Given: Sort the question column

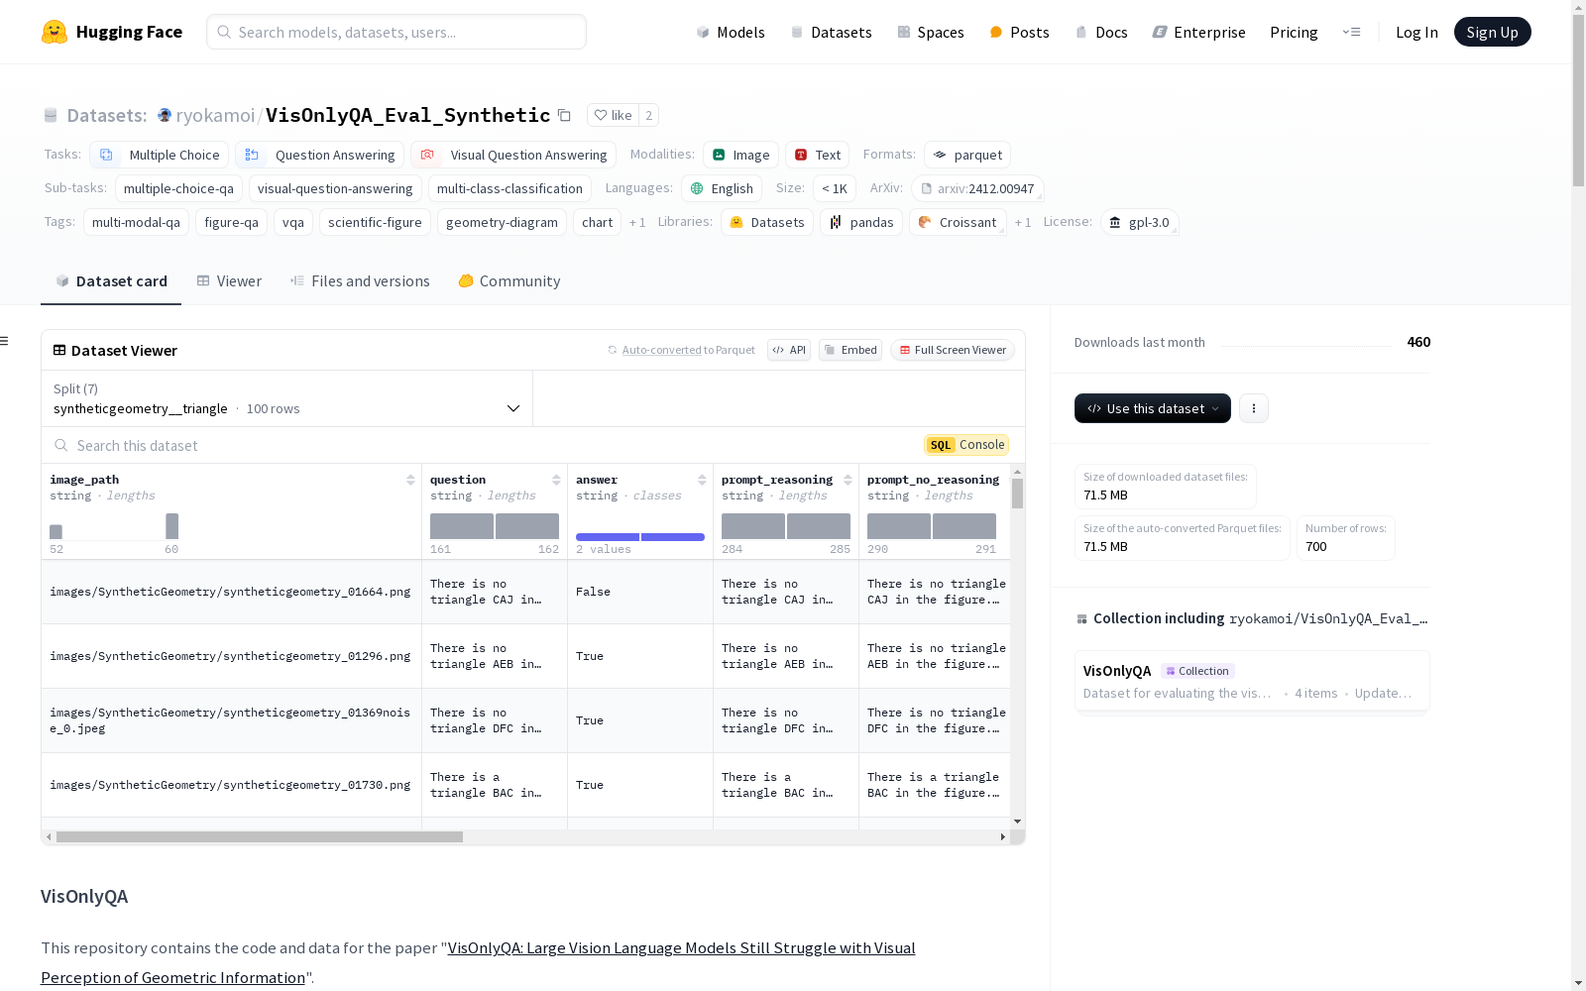Looking at the screenshot, I should coord(556,480).
